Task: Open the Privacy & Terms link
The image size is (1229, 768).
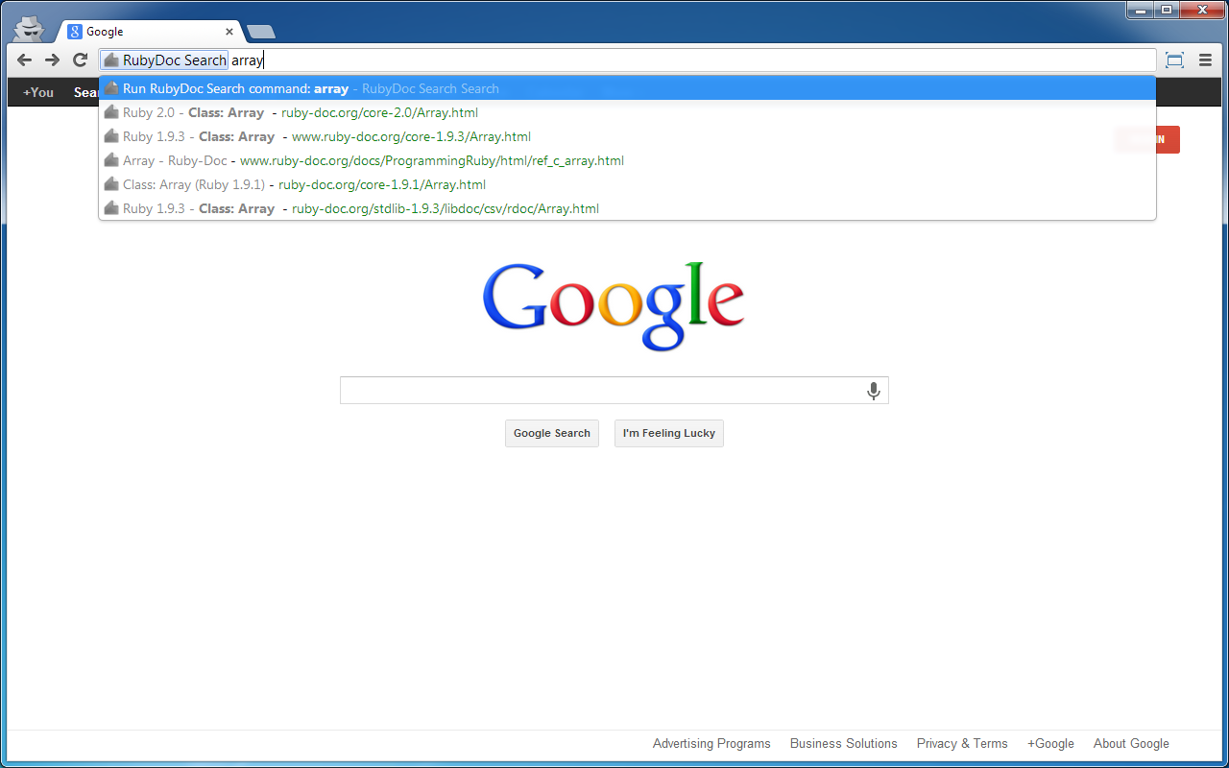Action: pos(962,743)
